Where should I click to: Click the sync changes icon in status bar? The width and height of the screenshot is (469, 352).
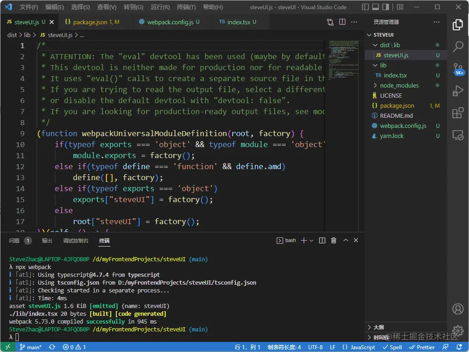52,347
